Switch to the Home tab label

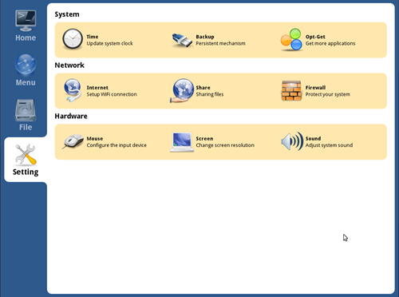tap(26, 38)
